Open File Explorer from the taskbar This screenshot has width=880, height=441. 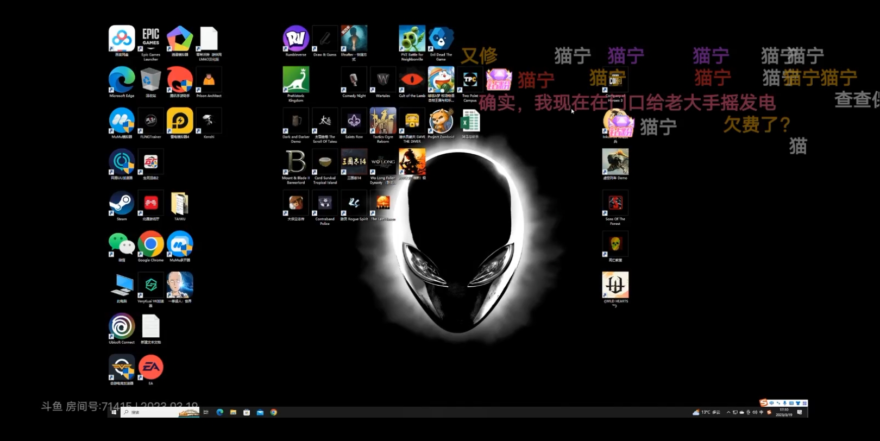233,412
